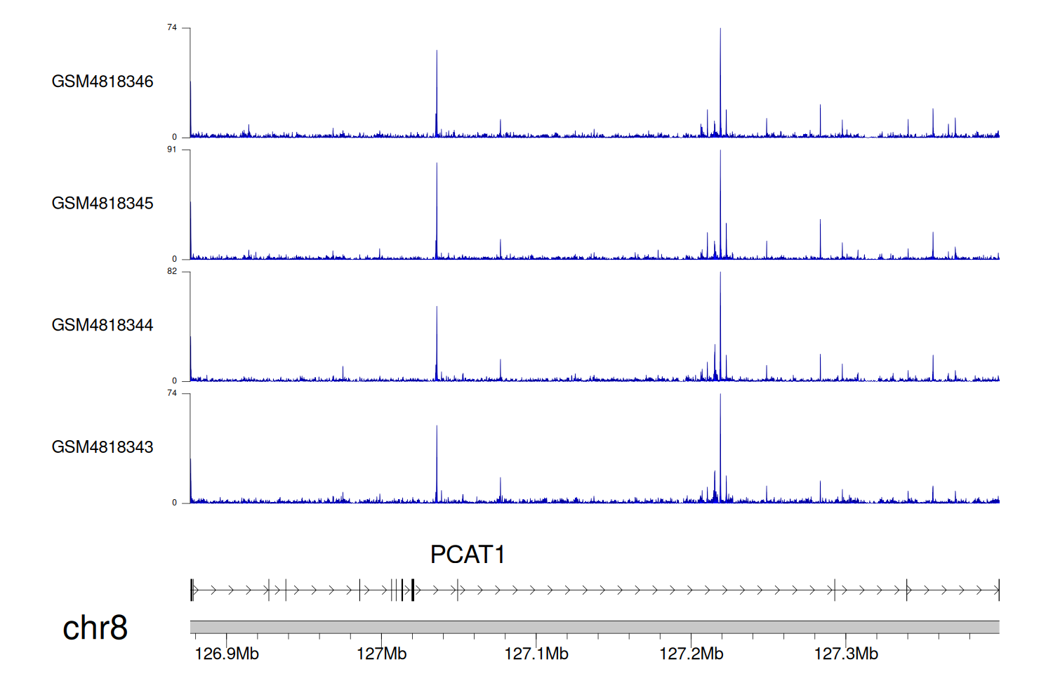The height and width of the screenshot is (688, 1053).
Task: Select the 127.3Mb position label
Action: 846,654
